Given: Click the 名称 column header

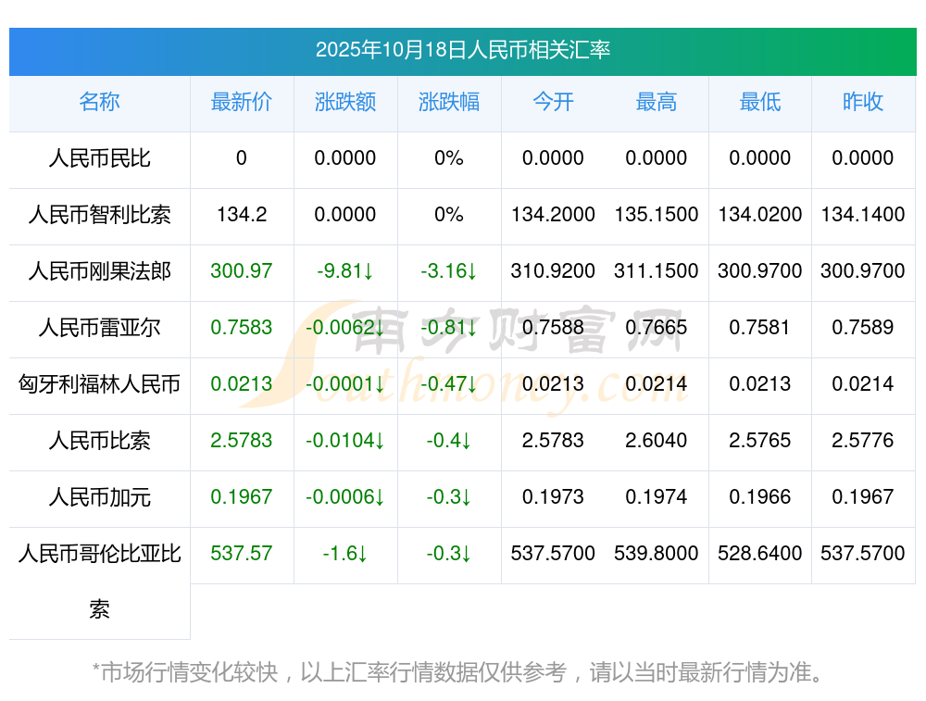Looking at the screenshot, I should pyautogui.click(x=99, y=102).
